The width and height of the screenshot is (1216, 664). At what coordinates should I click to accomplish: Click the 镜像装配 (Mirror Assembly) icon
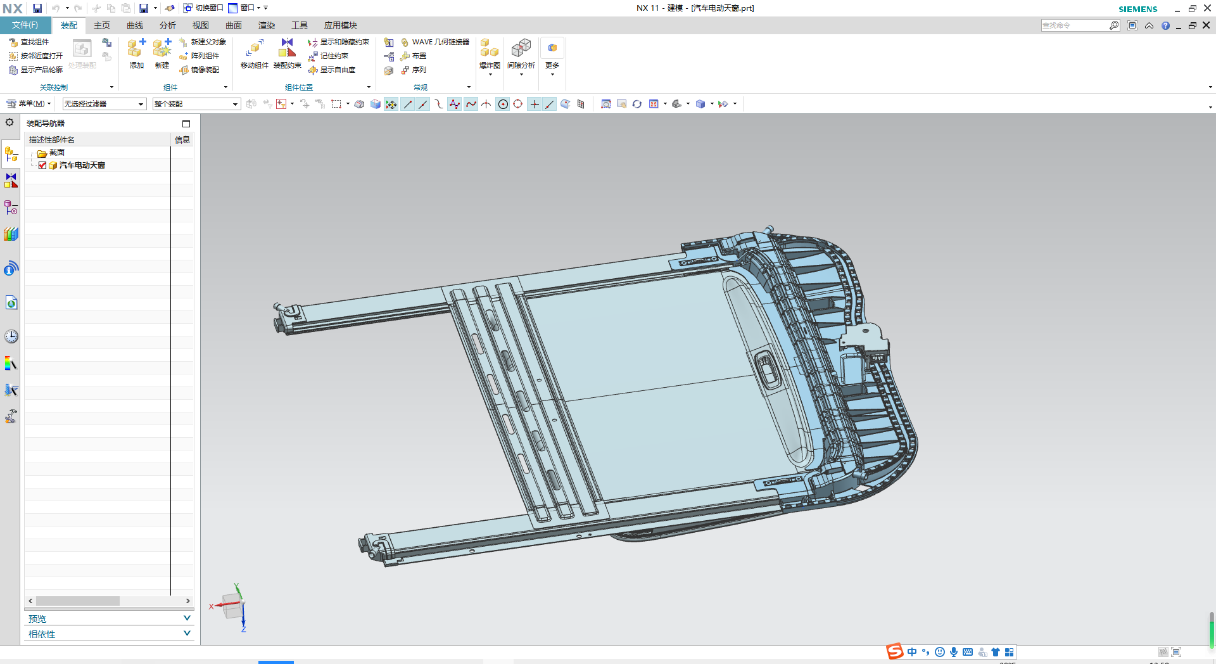coord(184,70)
